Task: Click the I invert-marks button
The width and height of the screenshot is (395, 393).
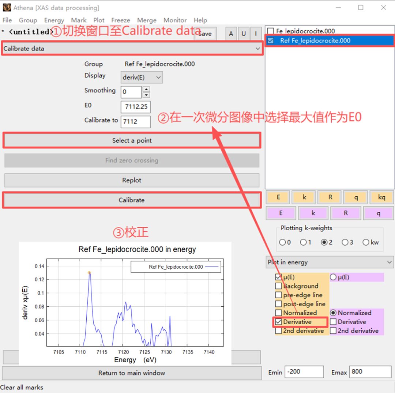Action: pos(256,34)
